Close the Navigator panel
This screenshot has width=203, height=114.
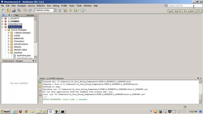(36, 61)
